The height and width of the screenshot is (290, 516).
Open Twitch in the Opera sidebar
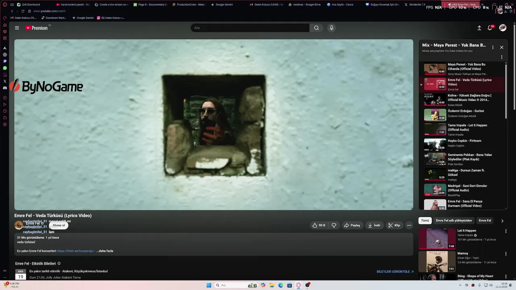click(5, 61)
